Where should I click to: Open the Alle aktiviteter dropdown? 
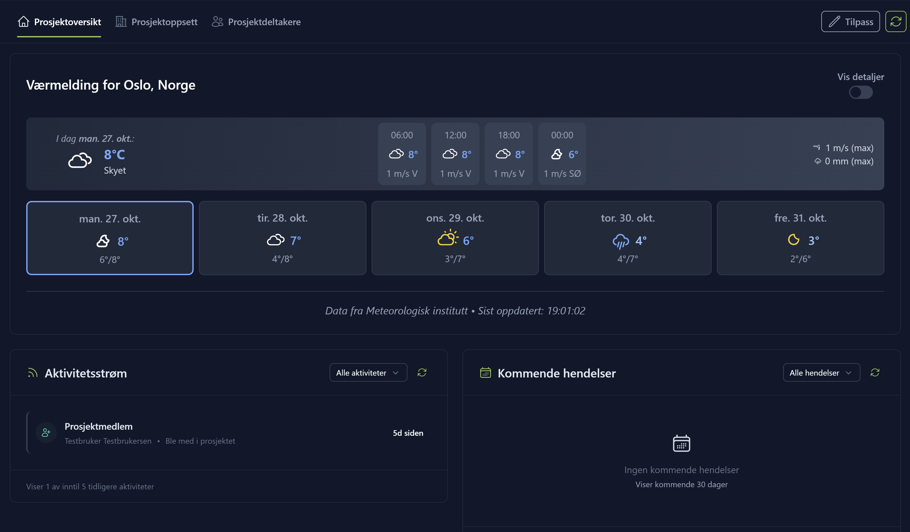368,372
